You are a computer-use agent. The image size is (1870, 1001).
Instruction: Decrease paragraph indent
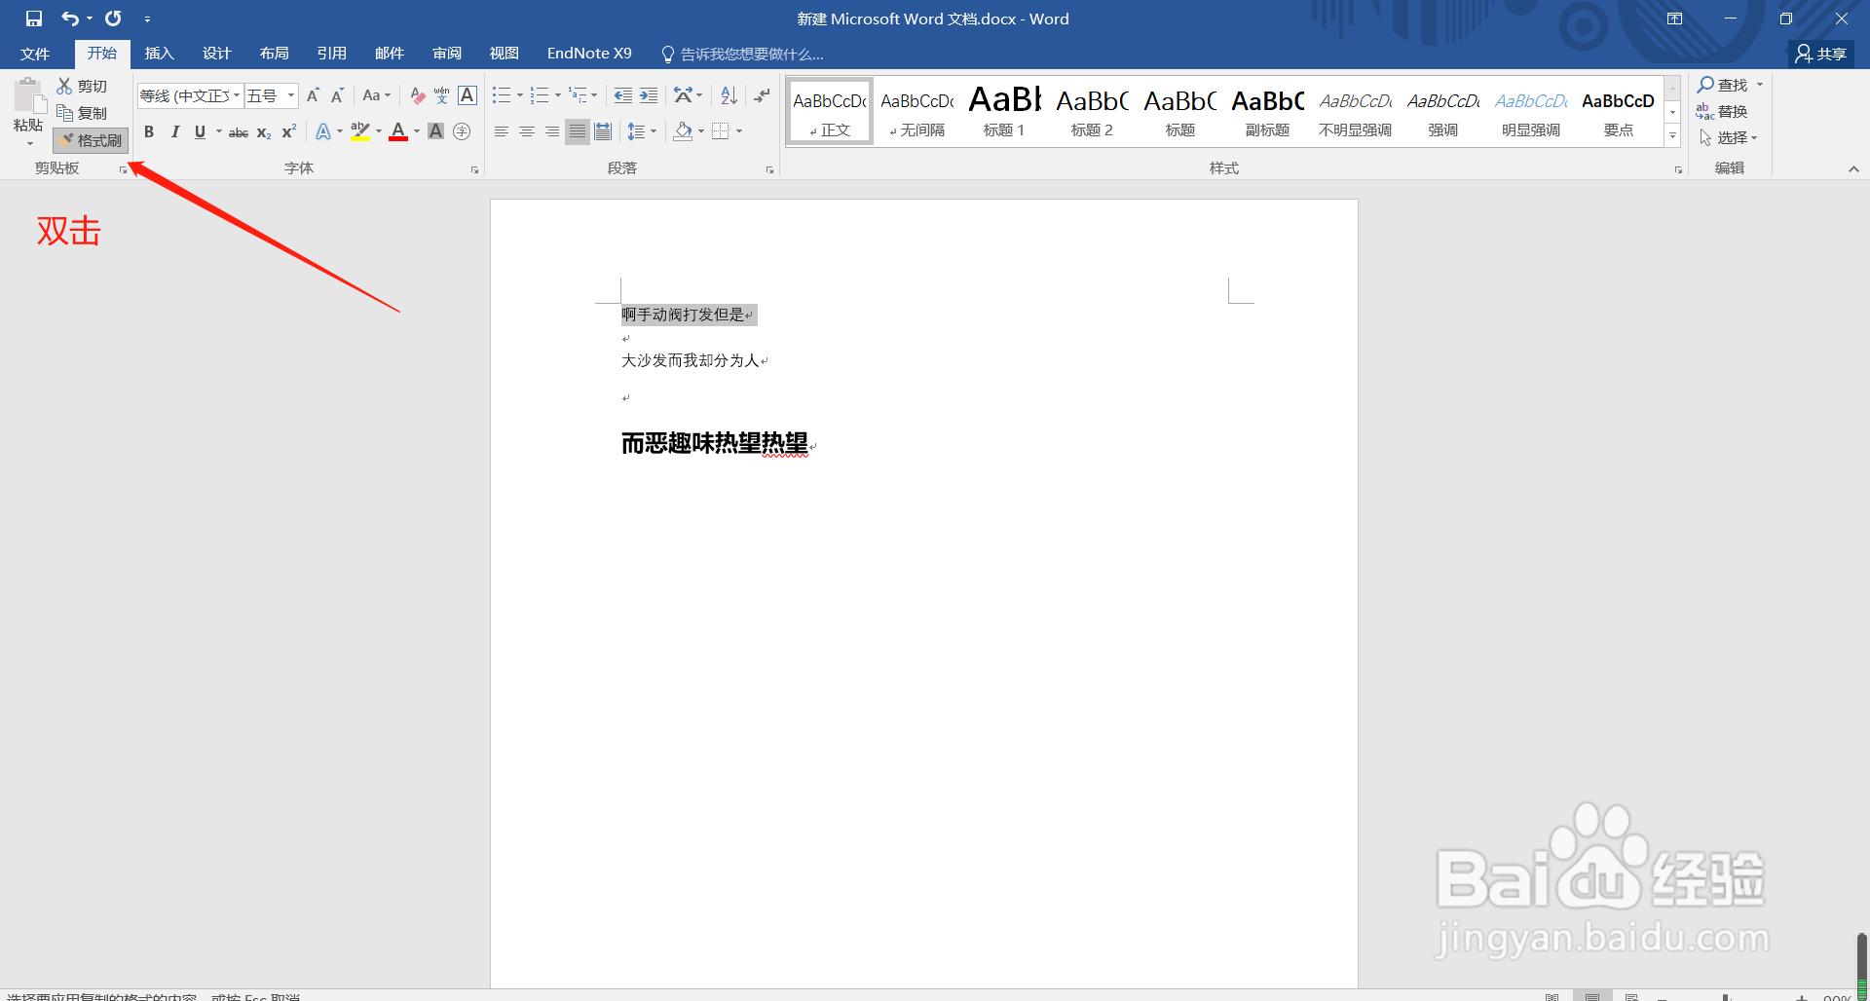click(x=623, y=95)
